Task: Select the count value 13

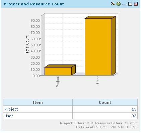Action: [134, 109]
